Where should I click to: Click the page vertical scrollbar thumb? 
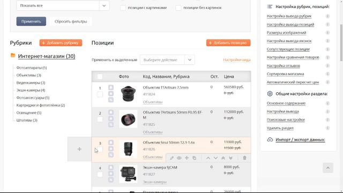click(341, 43)
